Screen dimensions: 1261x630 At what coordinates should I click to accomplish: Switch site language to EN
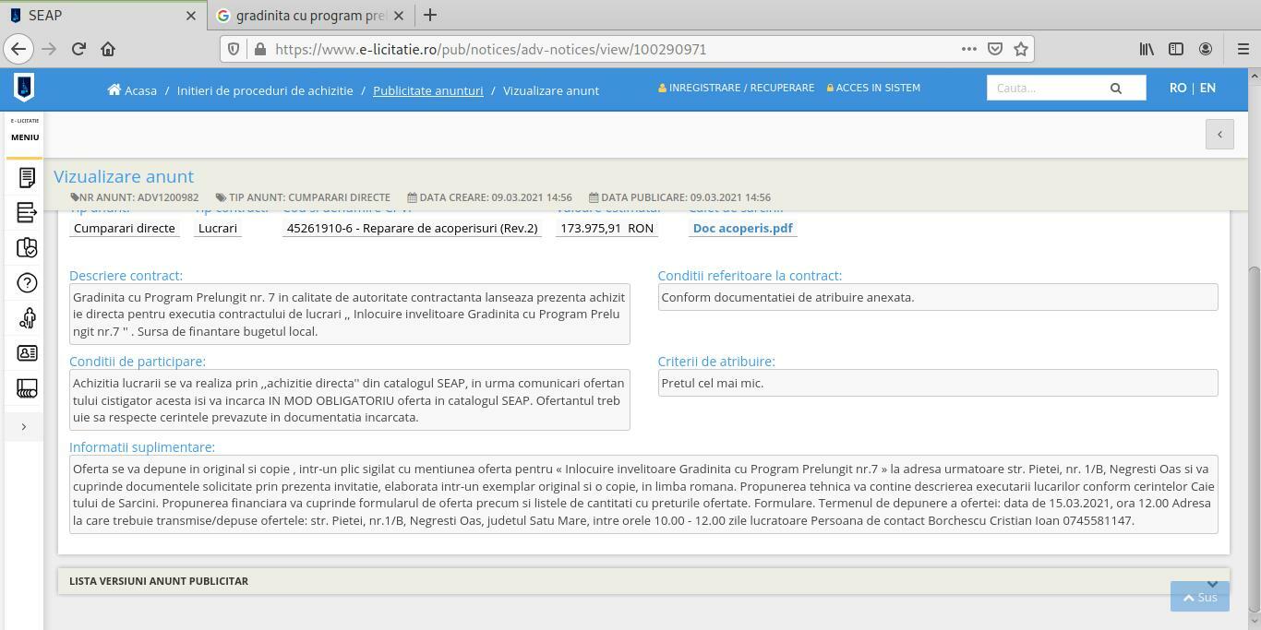pyautogui.click(x=1207, y=88)
